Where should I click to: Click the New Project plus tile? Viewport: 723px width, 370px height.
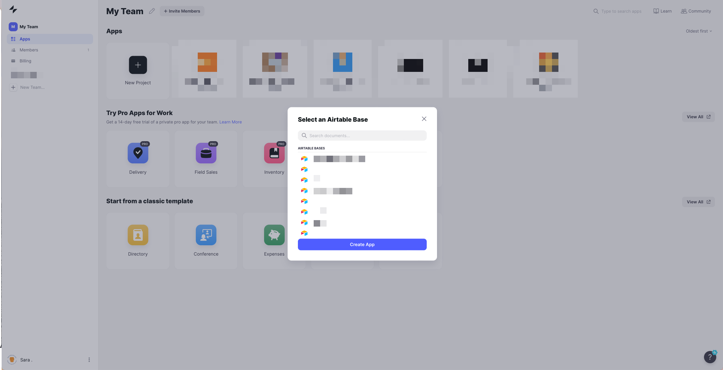pos(138,65)
